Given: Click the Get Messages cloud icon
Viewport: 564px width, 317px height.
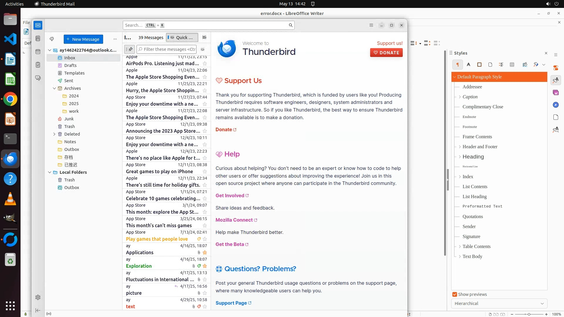Looking at the screenshot, I should [x=52, y=39].
